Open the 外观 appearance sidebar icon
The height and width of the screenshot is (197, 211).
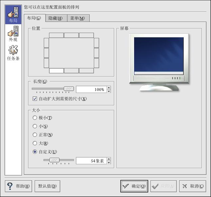point(13,33)
